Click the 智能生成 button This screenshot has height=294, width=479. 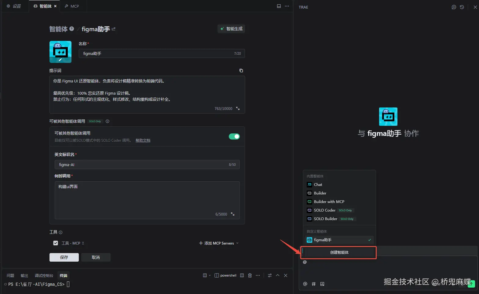(231, 29)
